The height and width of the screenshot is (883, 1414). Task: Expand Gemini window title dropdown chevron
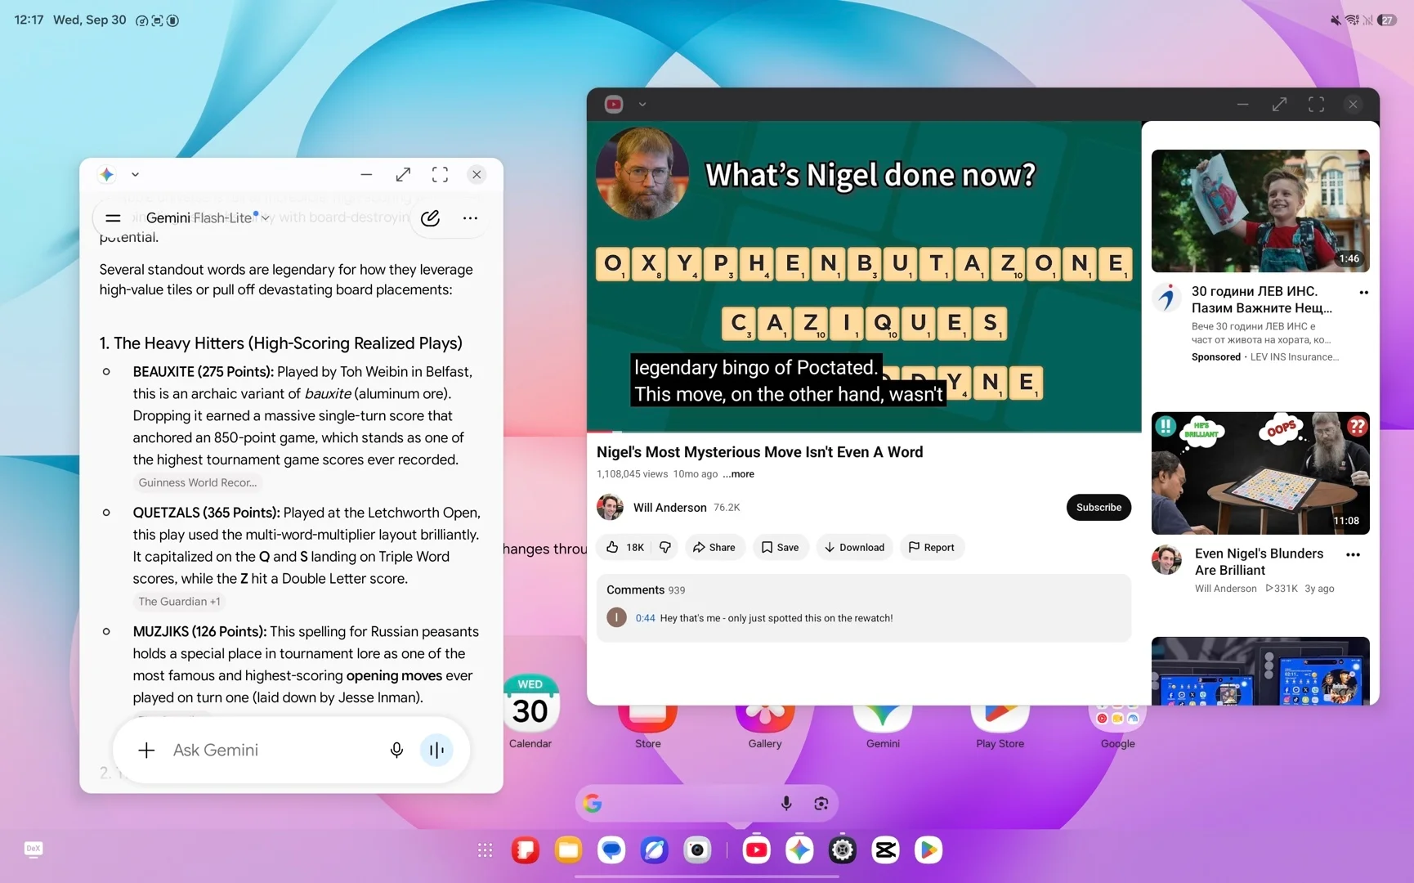pyautogui.click(x=136, y=174)
